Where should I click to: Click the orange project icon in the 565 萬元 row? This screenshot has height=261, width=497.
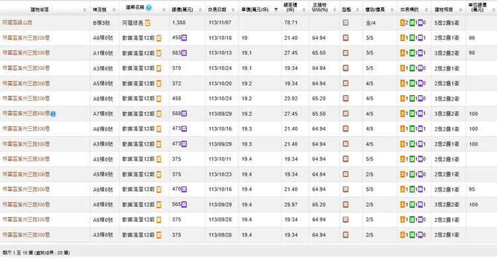(x=159, y=205)
